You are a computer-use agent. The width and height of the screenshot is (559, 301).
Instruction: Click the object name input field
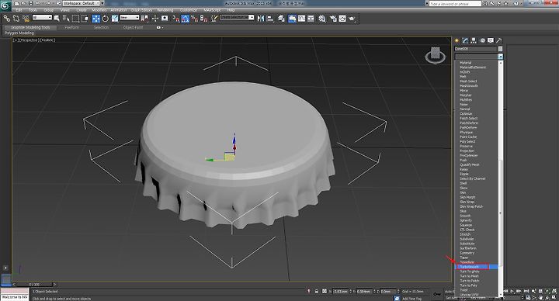[476, 48]
